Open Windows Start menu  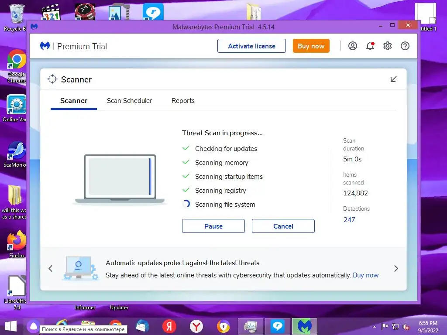[x=11, y=326]
